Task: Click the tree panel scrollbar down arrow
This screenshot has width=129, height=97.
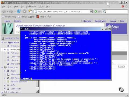Action: (37, 92)
